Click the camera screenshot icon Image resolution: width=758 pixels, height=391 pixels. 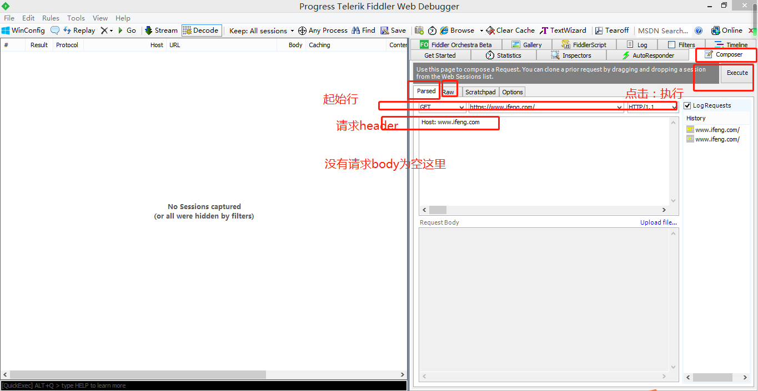tap(419, 31)
